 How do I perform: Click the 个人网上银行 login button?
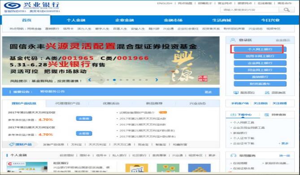click(260, 49)
